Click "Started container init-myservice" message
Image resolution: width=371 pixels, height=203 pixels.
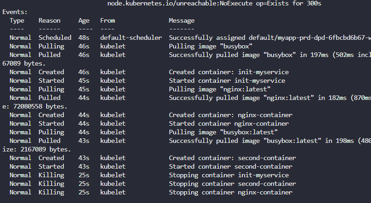(x=227, y=80)
